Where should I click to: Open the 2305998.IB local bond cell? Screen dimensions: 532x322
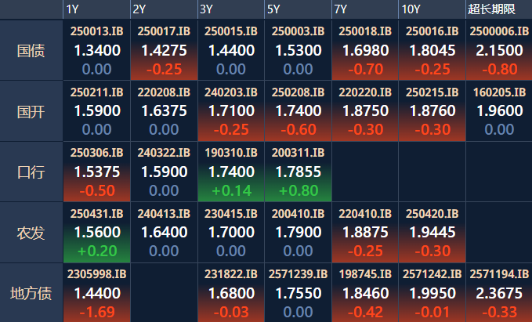coord(96,294)
